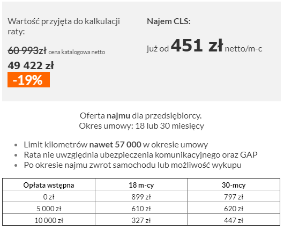
Task: Choose the 797 zł rate cell
Action: tap(234, 197)
